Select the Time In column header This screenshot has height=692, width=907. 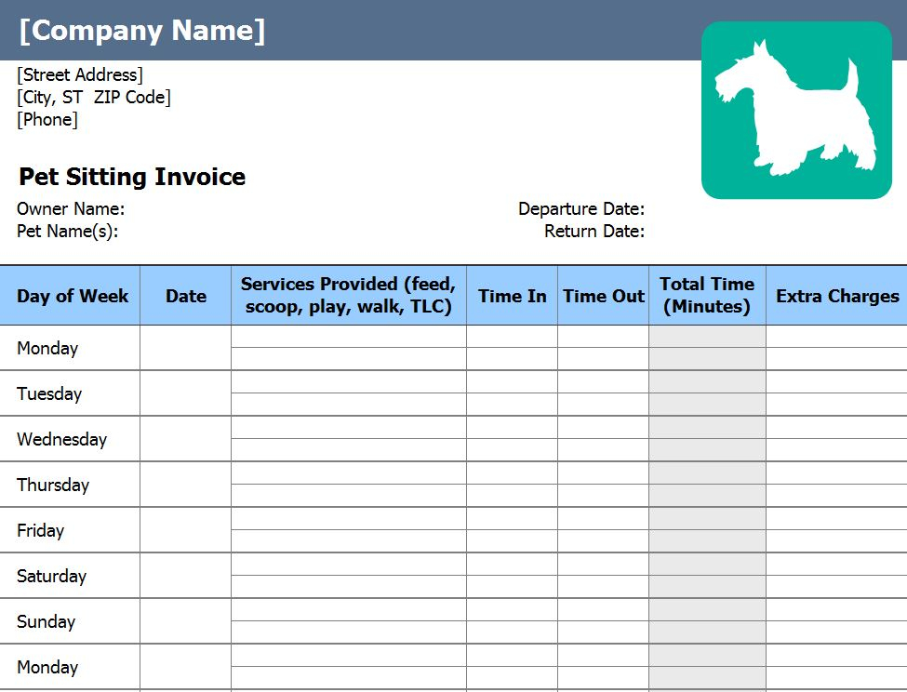pos(513,296)
